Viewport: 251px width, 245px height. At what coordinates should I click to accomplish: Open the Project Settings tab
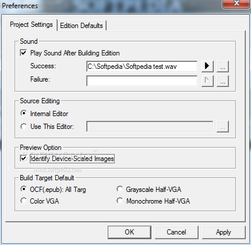pos(31,24)
